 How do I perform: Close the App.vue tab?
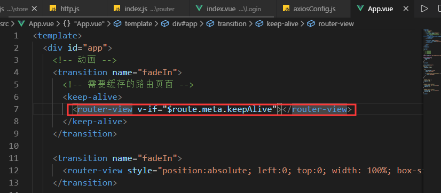[406, 9]
